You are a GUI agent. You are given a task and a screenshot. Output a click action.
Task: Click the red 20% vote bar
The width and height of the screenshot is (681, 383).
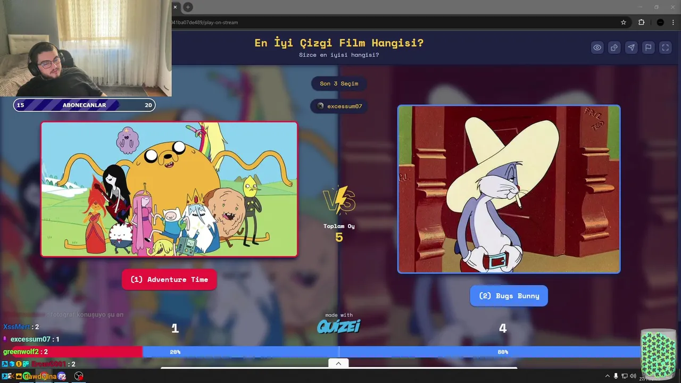click(78, 352)
